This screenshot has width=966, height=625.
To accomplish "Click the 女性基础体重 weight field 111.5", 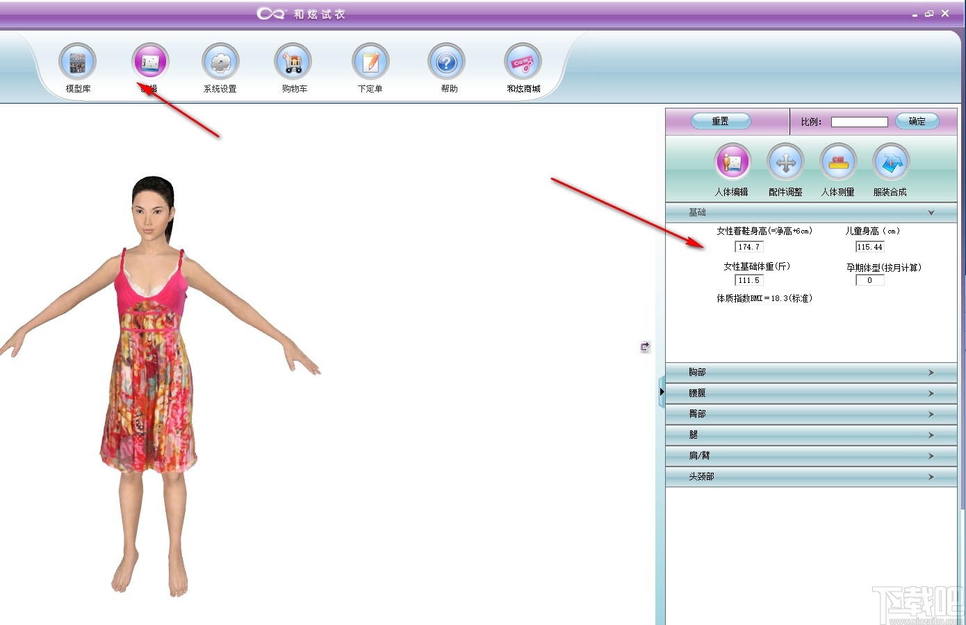I will point(749,280).
